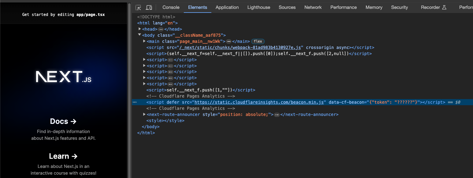Collapse the body element node
The width and height of the screenshot is (473, 178).
[140, 35]
